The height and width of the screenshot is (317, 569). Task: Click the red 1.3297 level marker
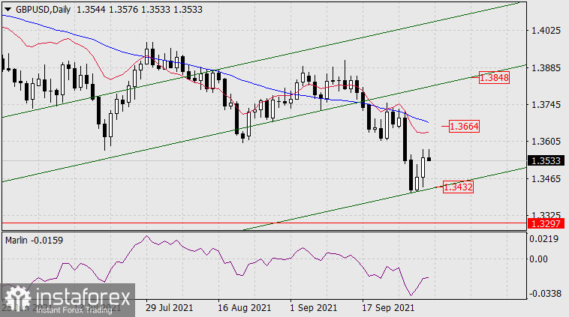point(545,223)
